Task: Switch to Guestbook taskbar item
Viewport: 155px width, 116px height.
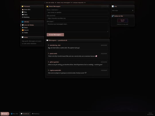Action: tap(25, 114)
